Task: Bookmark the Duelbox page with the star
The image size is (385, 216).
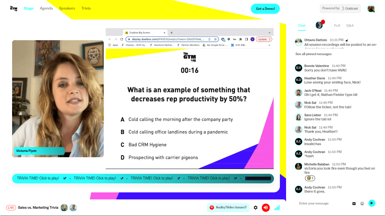Action: click(215, 39)
